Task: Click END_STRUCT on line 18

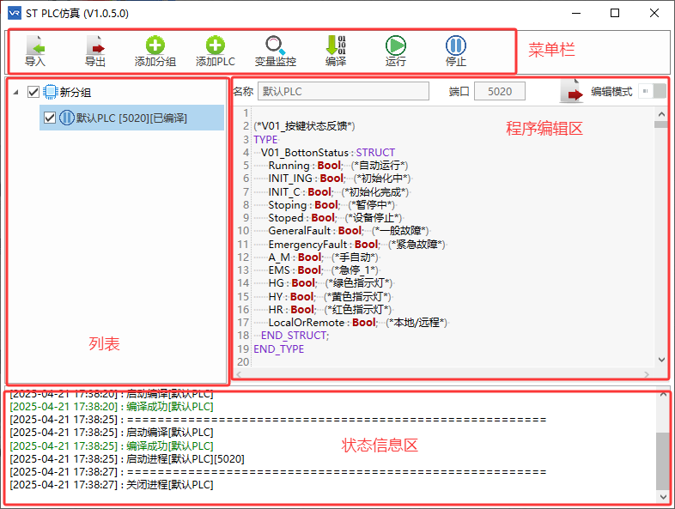Action: [295, 336]
